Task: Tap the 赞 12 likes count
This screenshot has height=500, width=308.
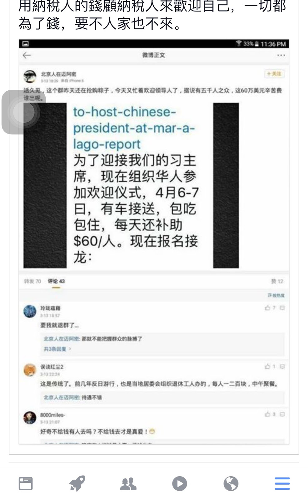Action: (x=277, y=281)
